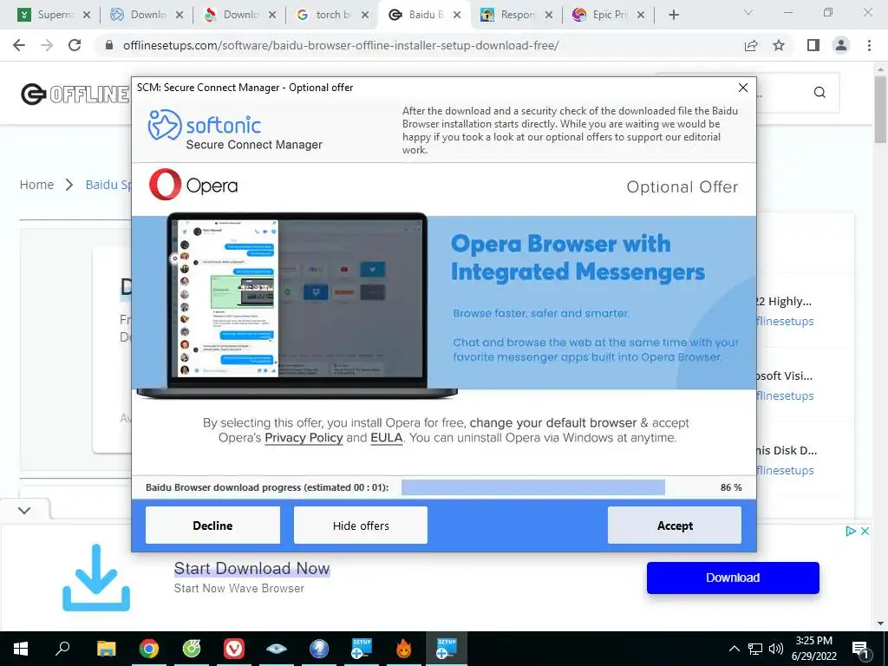Share this page via the share icon
This screenshot has width=888, height=666.
751,45
